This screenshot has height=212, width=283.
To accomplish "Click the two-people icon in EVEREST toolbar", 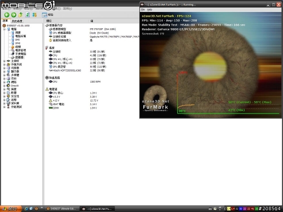I will point(34,15).
